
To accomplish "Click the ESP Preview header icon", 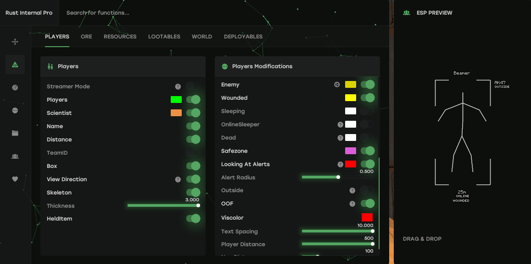I will click(406, 13).
